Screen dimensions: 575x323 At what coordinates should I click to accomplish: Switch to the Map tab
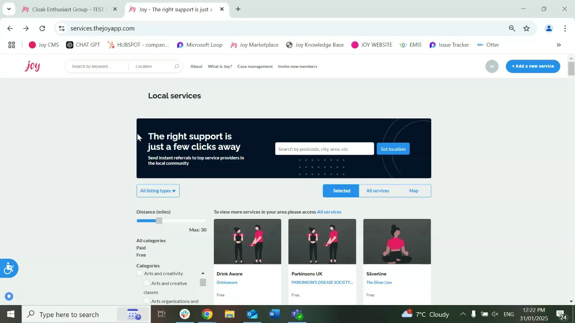414,191
